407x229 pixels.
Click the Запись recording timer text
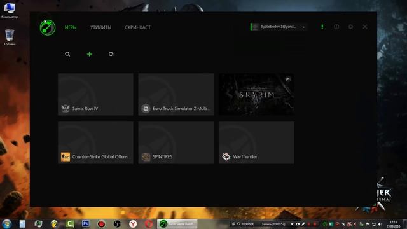coord(273,224)
